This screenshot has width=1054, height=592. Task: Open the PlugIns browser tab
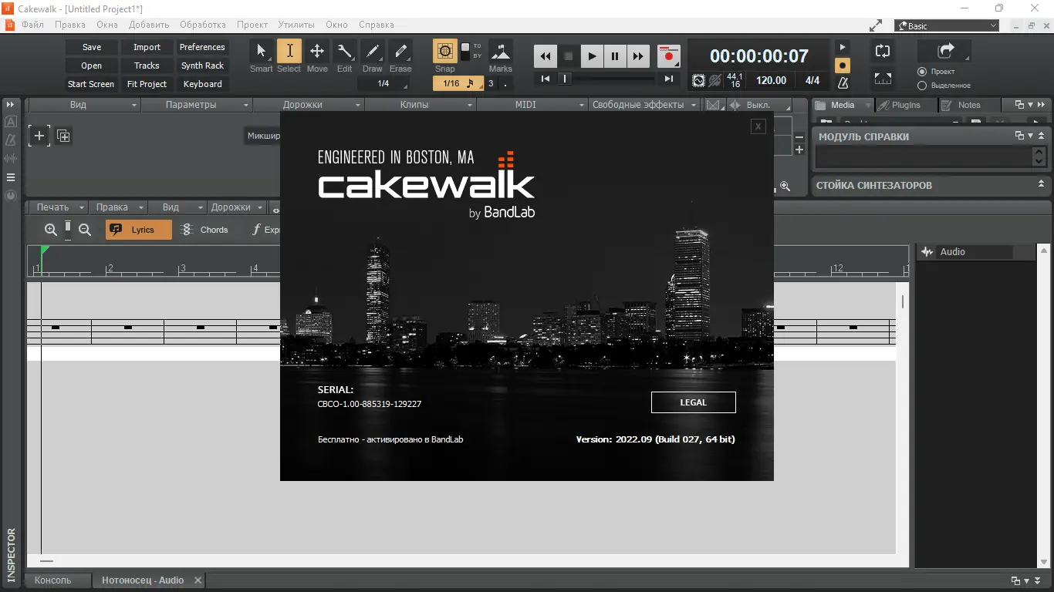coord(904,105)
